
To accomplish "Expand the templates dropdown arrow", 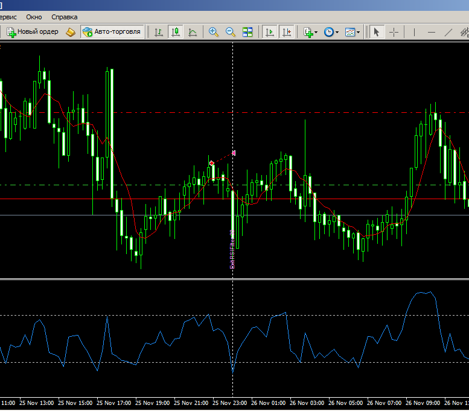I will coord(359,33).
